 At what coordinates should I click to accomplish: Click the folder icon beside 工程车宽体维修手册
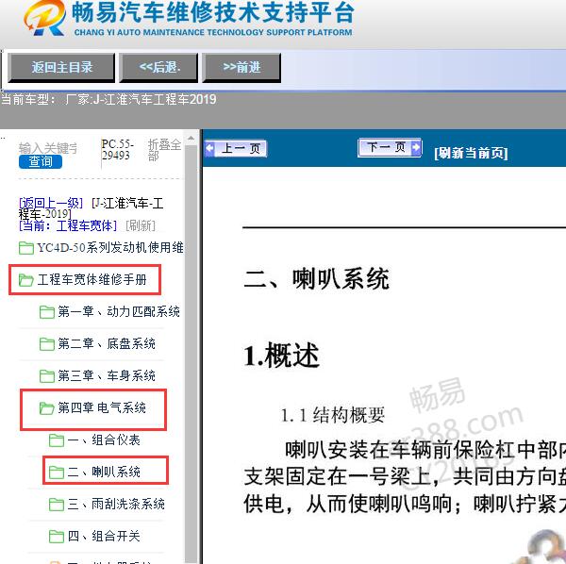pyautogui.click(x=26, y=280)
